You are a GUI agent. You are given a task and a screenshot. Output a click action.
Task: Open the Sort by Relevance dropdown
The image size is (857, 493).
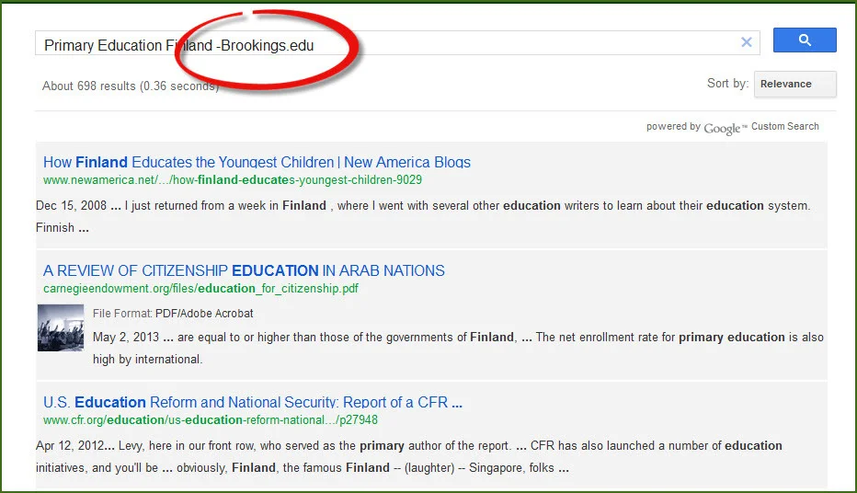(794, 85)
